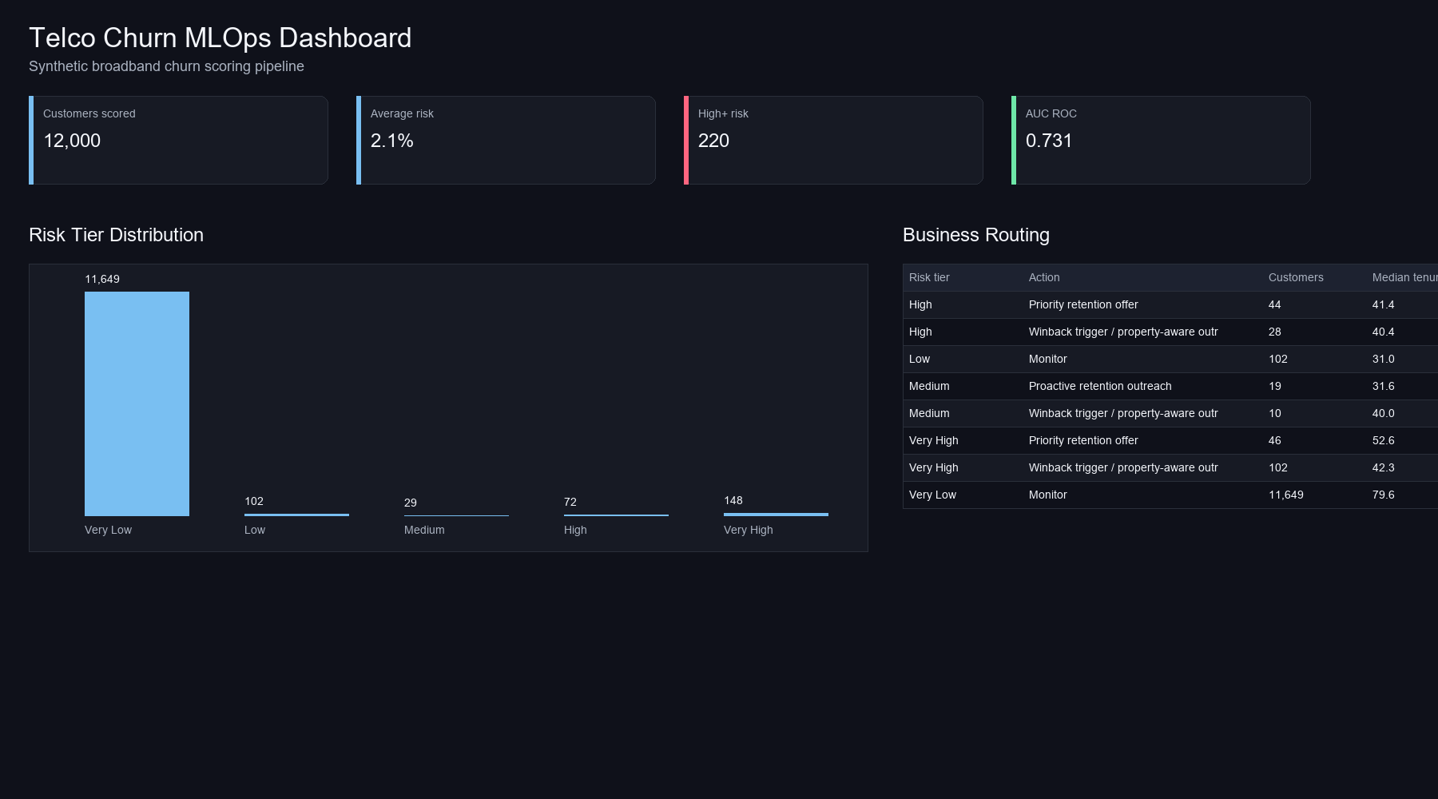Screen dimensions: 1438x799
Task: Click the 0.731 AUC value
Action: [x=1049, y=141]
